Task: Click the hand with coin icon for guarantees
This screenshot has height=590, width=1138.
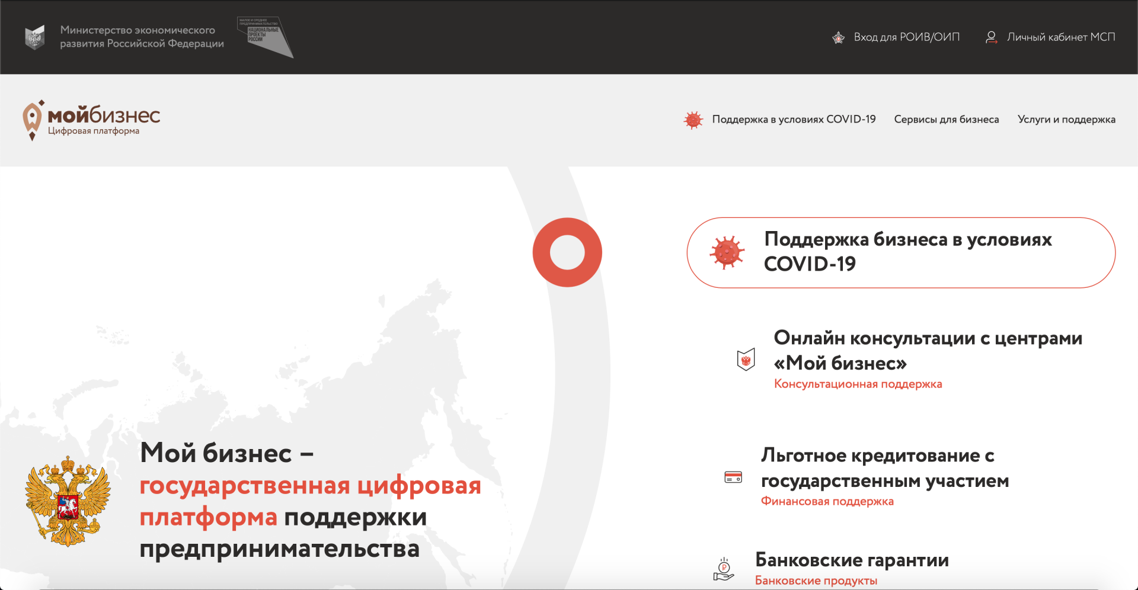Action: [x=724, y=569]
